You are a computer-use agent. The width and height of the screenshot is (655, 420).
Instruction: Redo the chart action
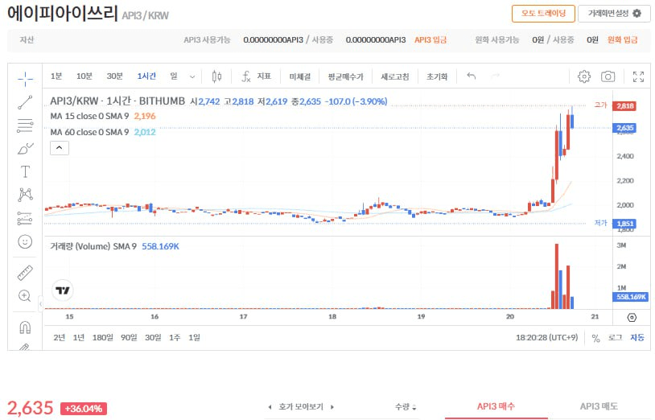[x=496, y=76]
